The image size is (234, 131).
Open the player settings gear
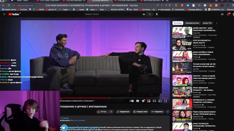pos(143,101)
